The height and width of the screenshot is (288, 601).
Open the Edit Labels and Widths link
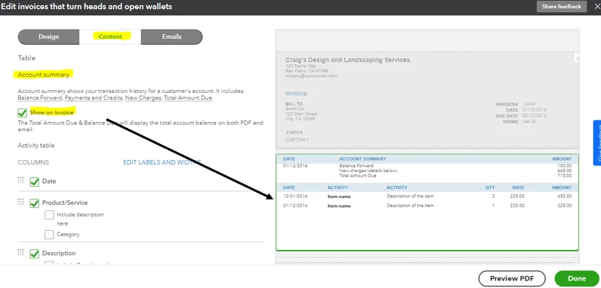(x=162, y=162)
